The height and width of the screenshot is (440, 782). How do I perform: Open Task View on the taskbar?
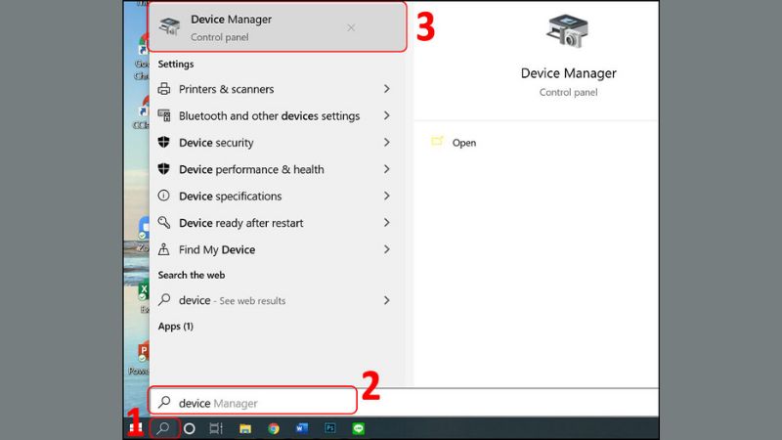[x=216, y=428]
